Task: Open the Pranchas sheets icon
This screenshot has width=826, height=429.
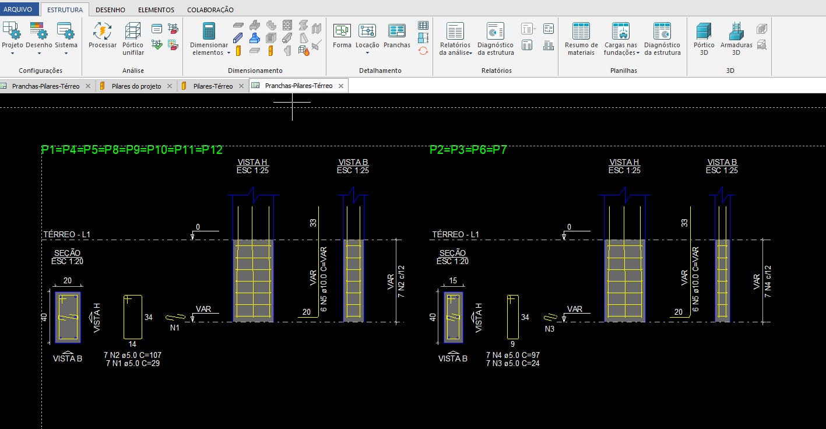Action: [397, 31]
